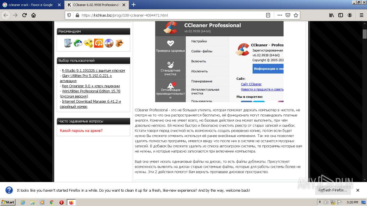367x206 pixels.
Task: Click the Часто задаваемые вопросы header
Action: click(x=93, y=121)
